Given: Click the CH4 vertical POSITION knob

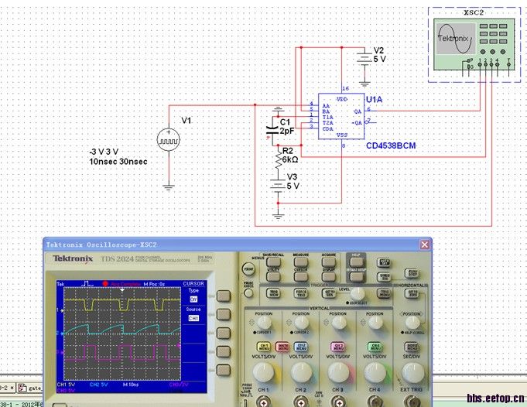Looking at the screenshot, I should coord(375,323).
